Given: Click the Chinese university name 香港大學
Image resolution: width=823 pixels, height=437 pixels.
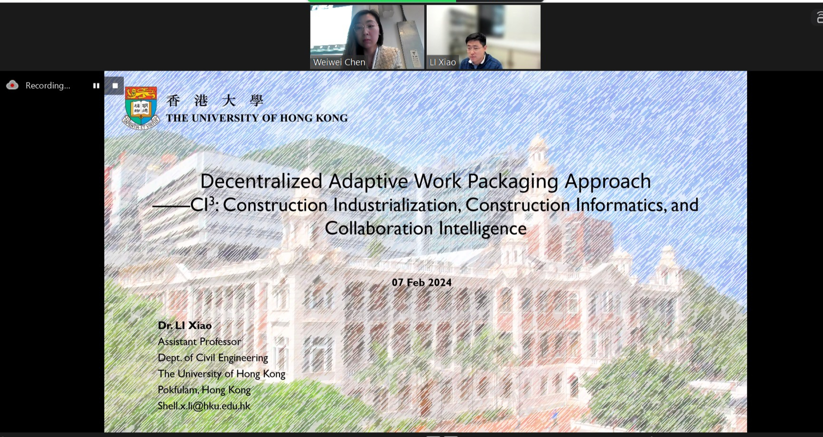Looking at the screenshot, I should [x=215, y=101].
